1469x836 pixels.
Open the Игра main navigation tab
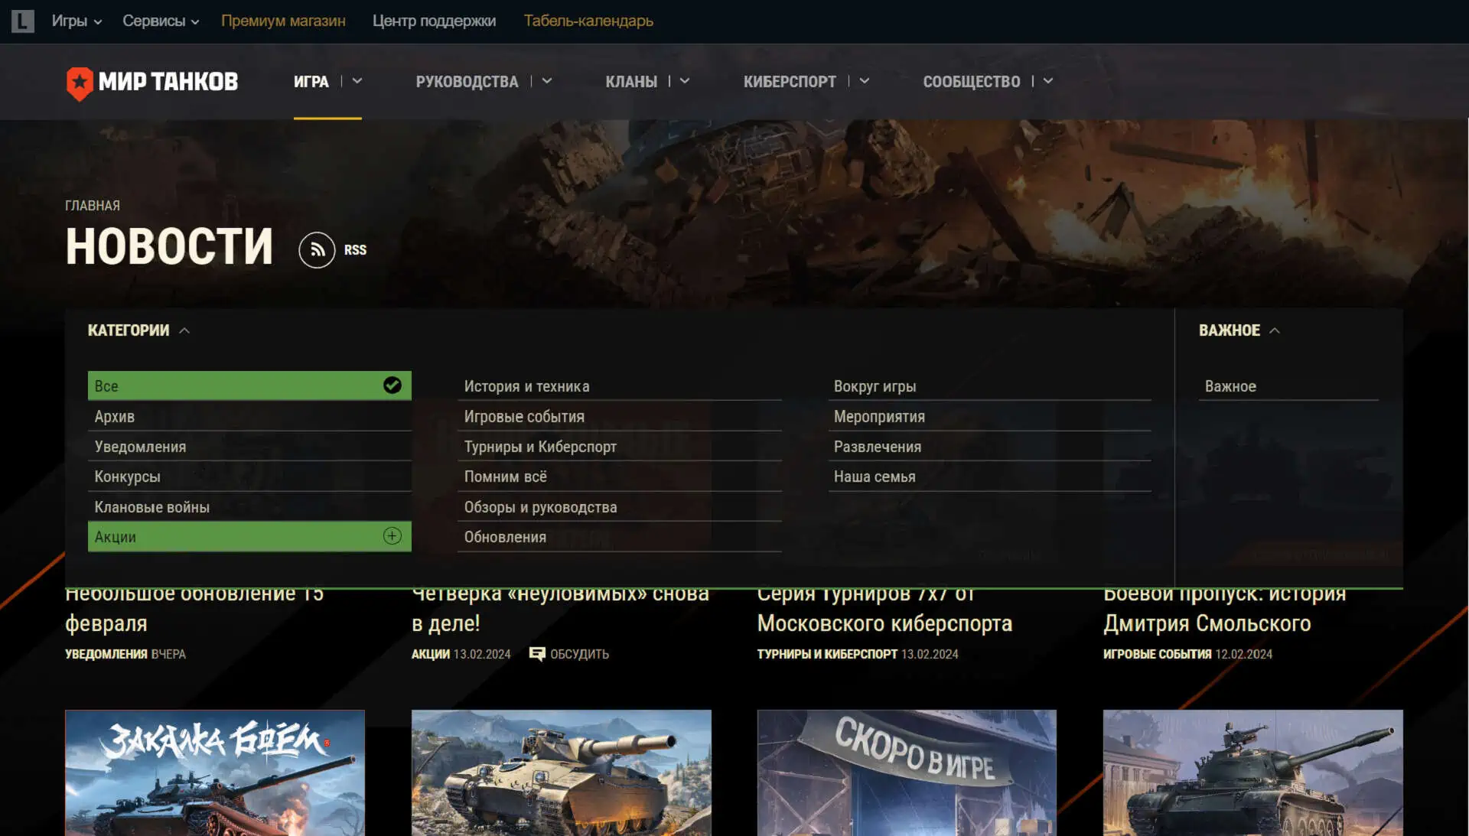[311, 82]
